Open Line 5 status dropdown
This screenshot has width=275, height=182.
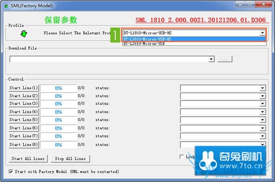(x=262, y=120)
